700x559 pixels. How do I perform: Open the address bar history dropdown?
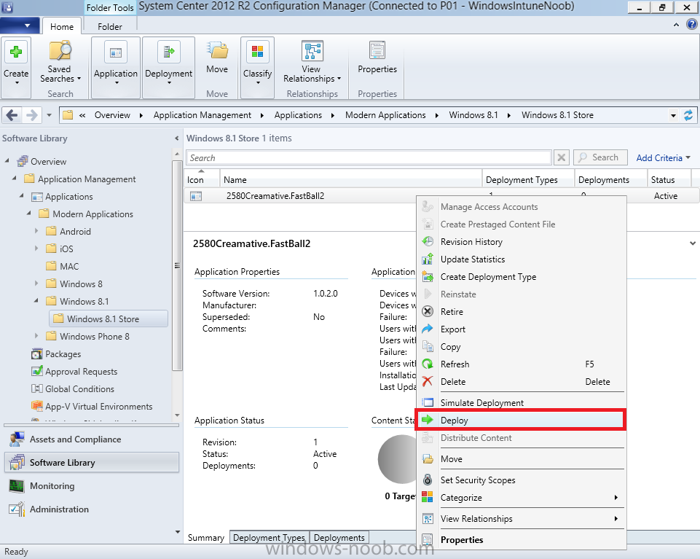click(x=673, y=115)
